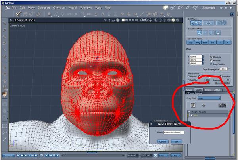Click the loop playback icon
The image size is (238, 160).
41,156
